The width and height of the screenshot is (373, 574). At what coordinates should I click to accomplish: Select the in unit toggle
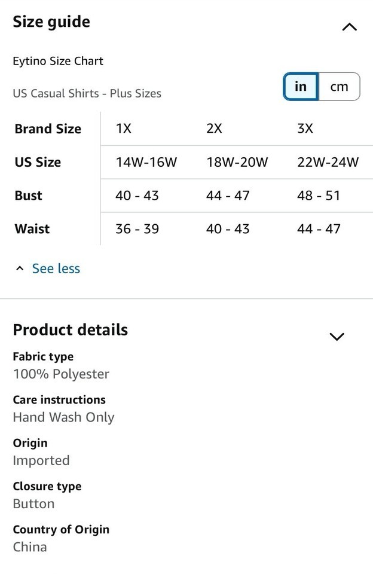301,87
